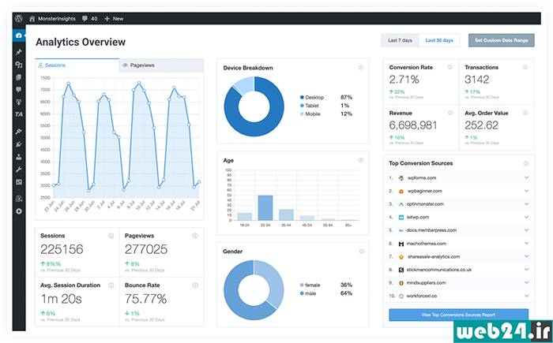Expand the wpforms.com row chevron

tap(526, 178)
